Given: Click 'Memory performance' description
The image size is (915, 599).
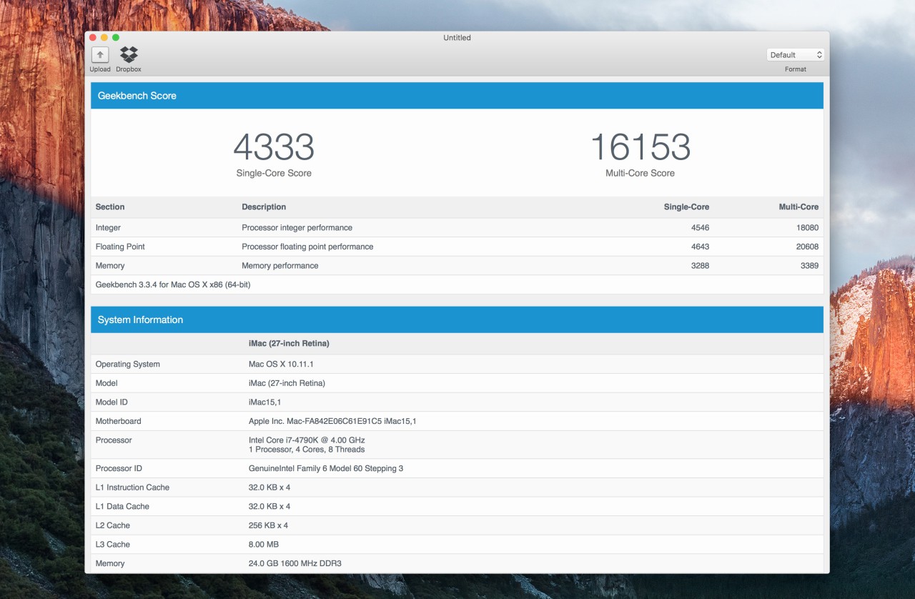Looking at the screenshot, I should click(280, 266).
